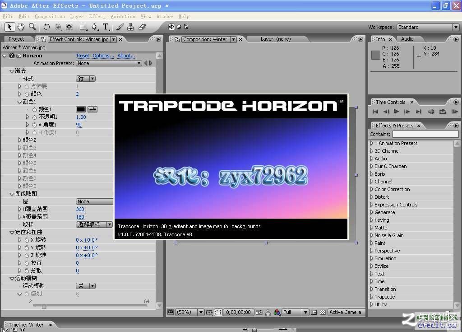The width and height of the screenshot is (462, 332).
Task: Step forward one frame in Time Controls
Action: pyautogui.click(x=407, y=112)
